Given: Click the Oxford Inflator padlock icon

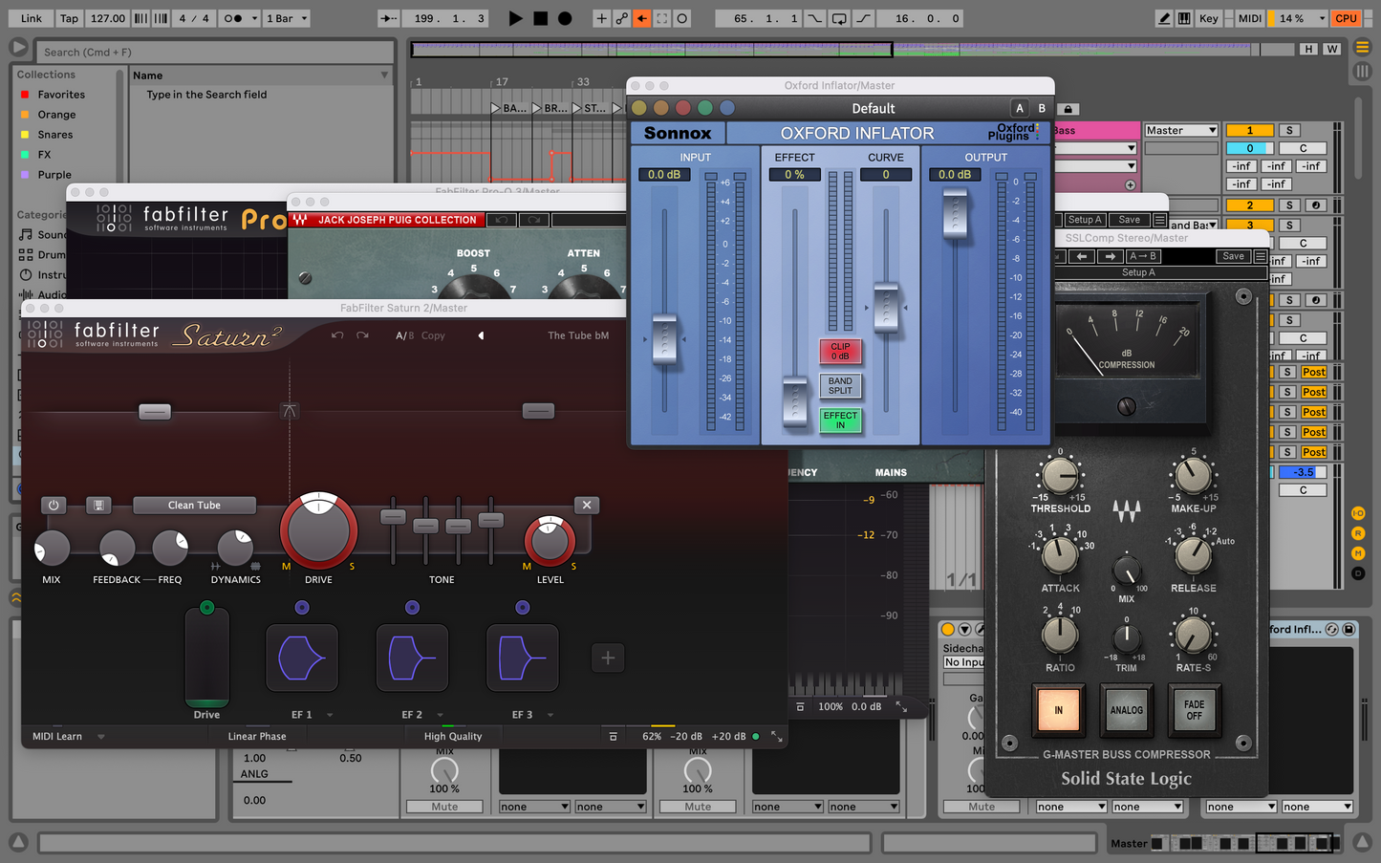Looking at the screenshot, I should (1068, 109).
